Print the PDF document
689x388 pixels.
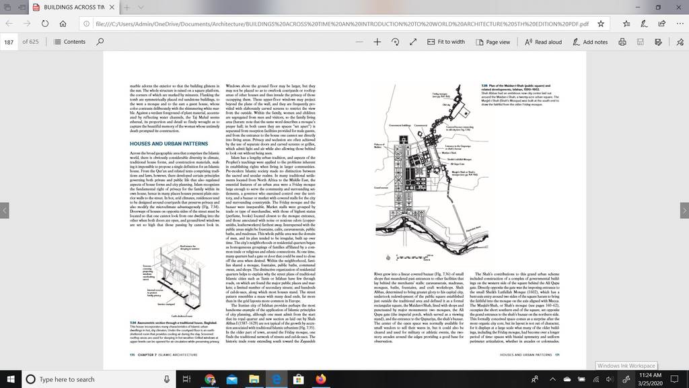622,42
